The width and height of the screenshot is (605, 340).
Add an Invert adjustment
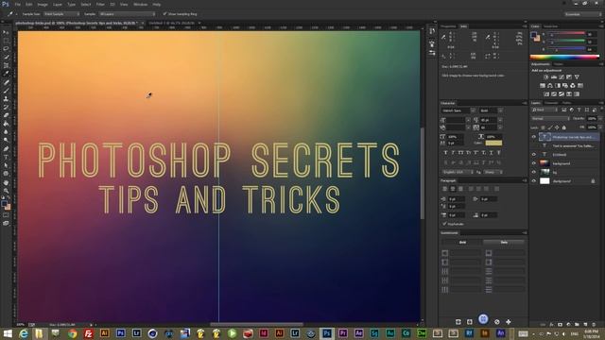point(546,94)
